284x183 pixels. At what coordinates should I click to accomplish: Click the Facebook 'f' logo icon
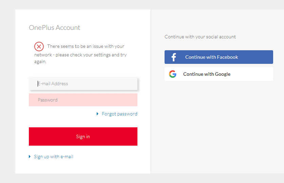coord(173,57)
